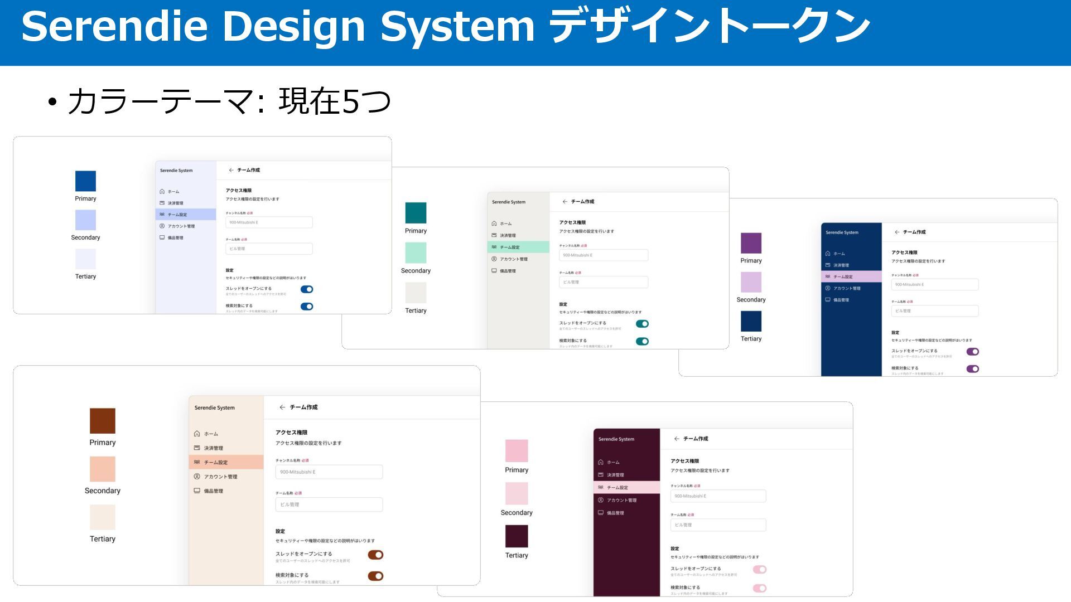Click home icon in orange theme sidebar
This screenshot has height=602, width=1071.
coord(197,434)
